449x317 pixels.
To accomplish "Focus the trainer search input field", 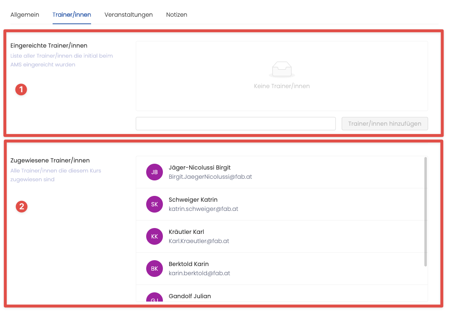I will click(x=236, y=124).
